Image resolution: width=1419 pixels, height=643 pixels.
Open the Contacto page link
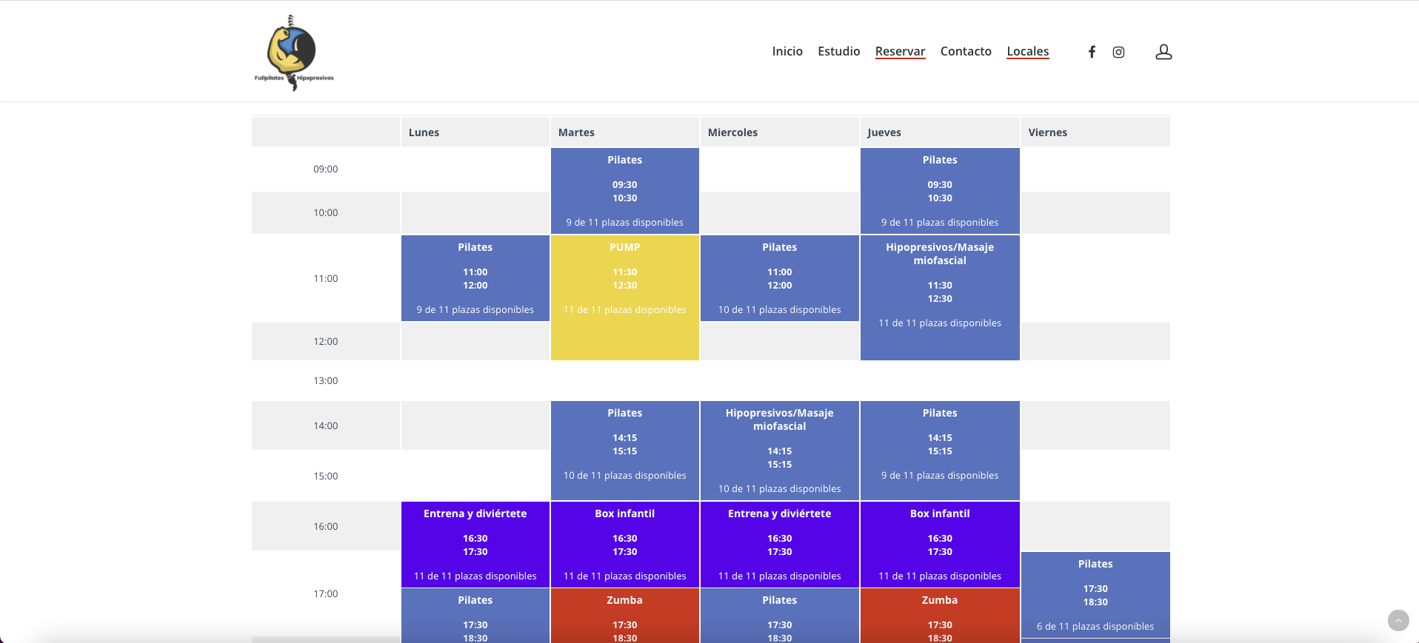click(965, 51)
